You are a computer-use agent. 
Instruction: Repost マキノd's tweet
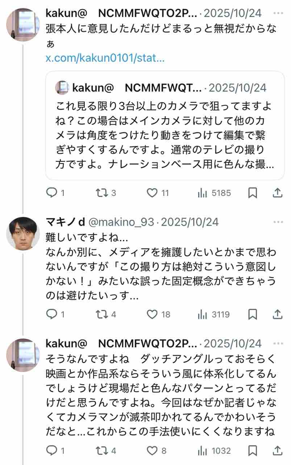pos(102,314)
